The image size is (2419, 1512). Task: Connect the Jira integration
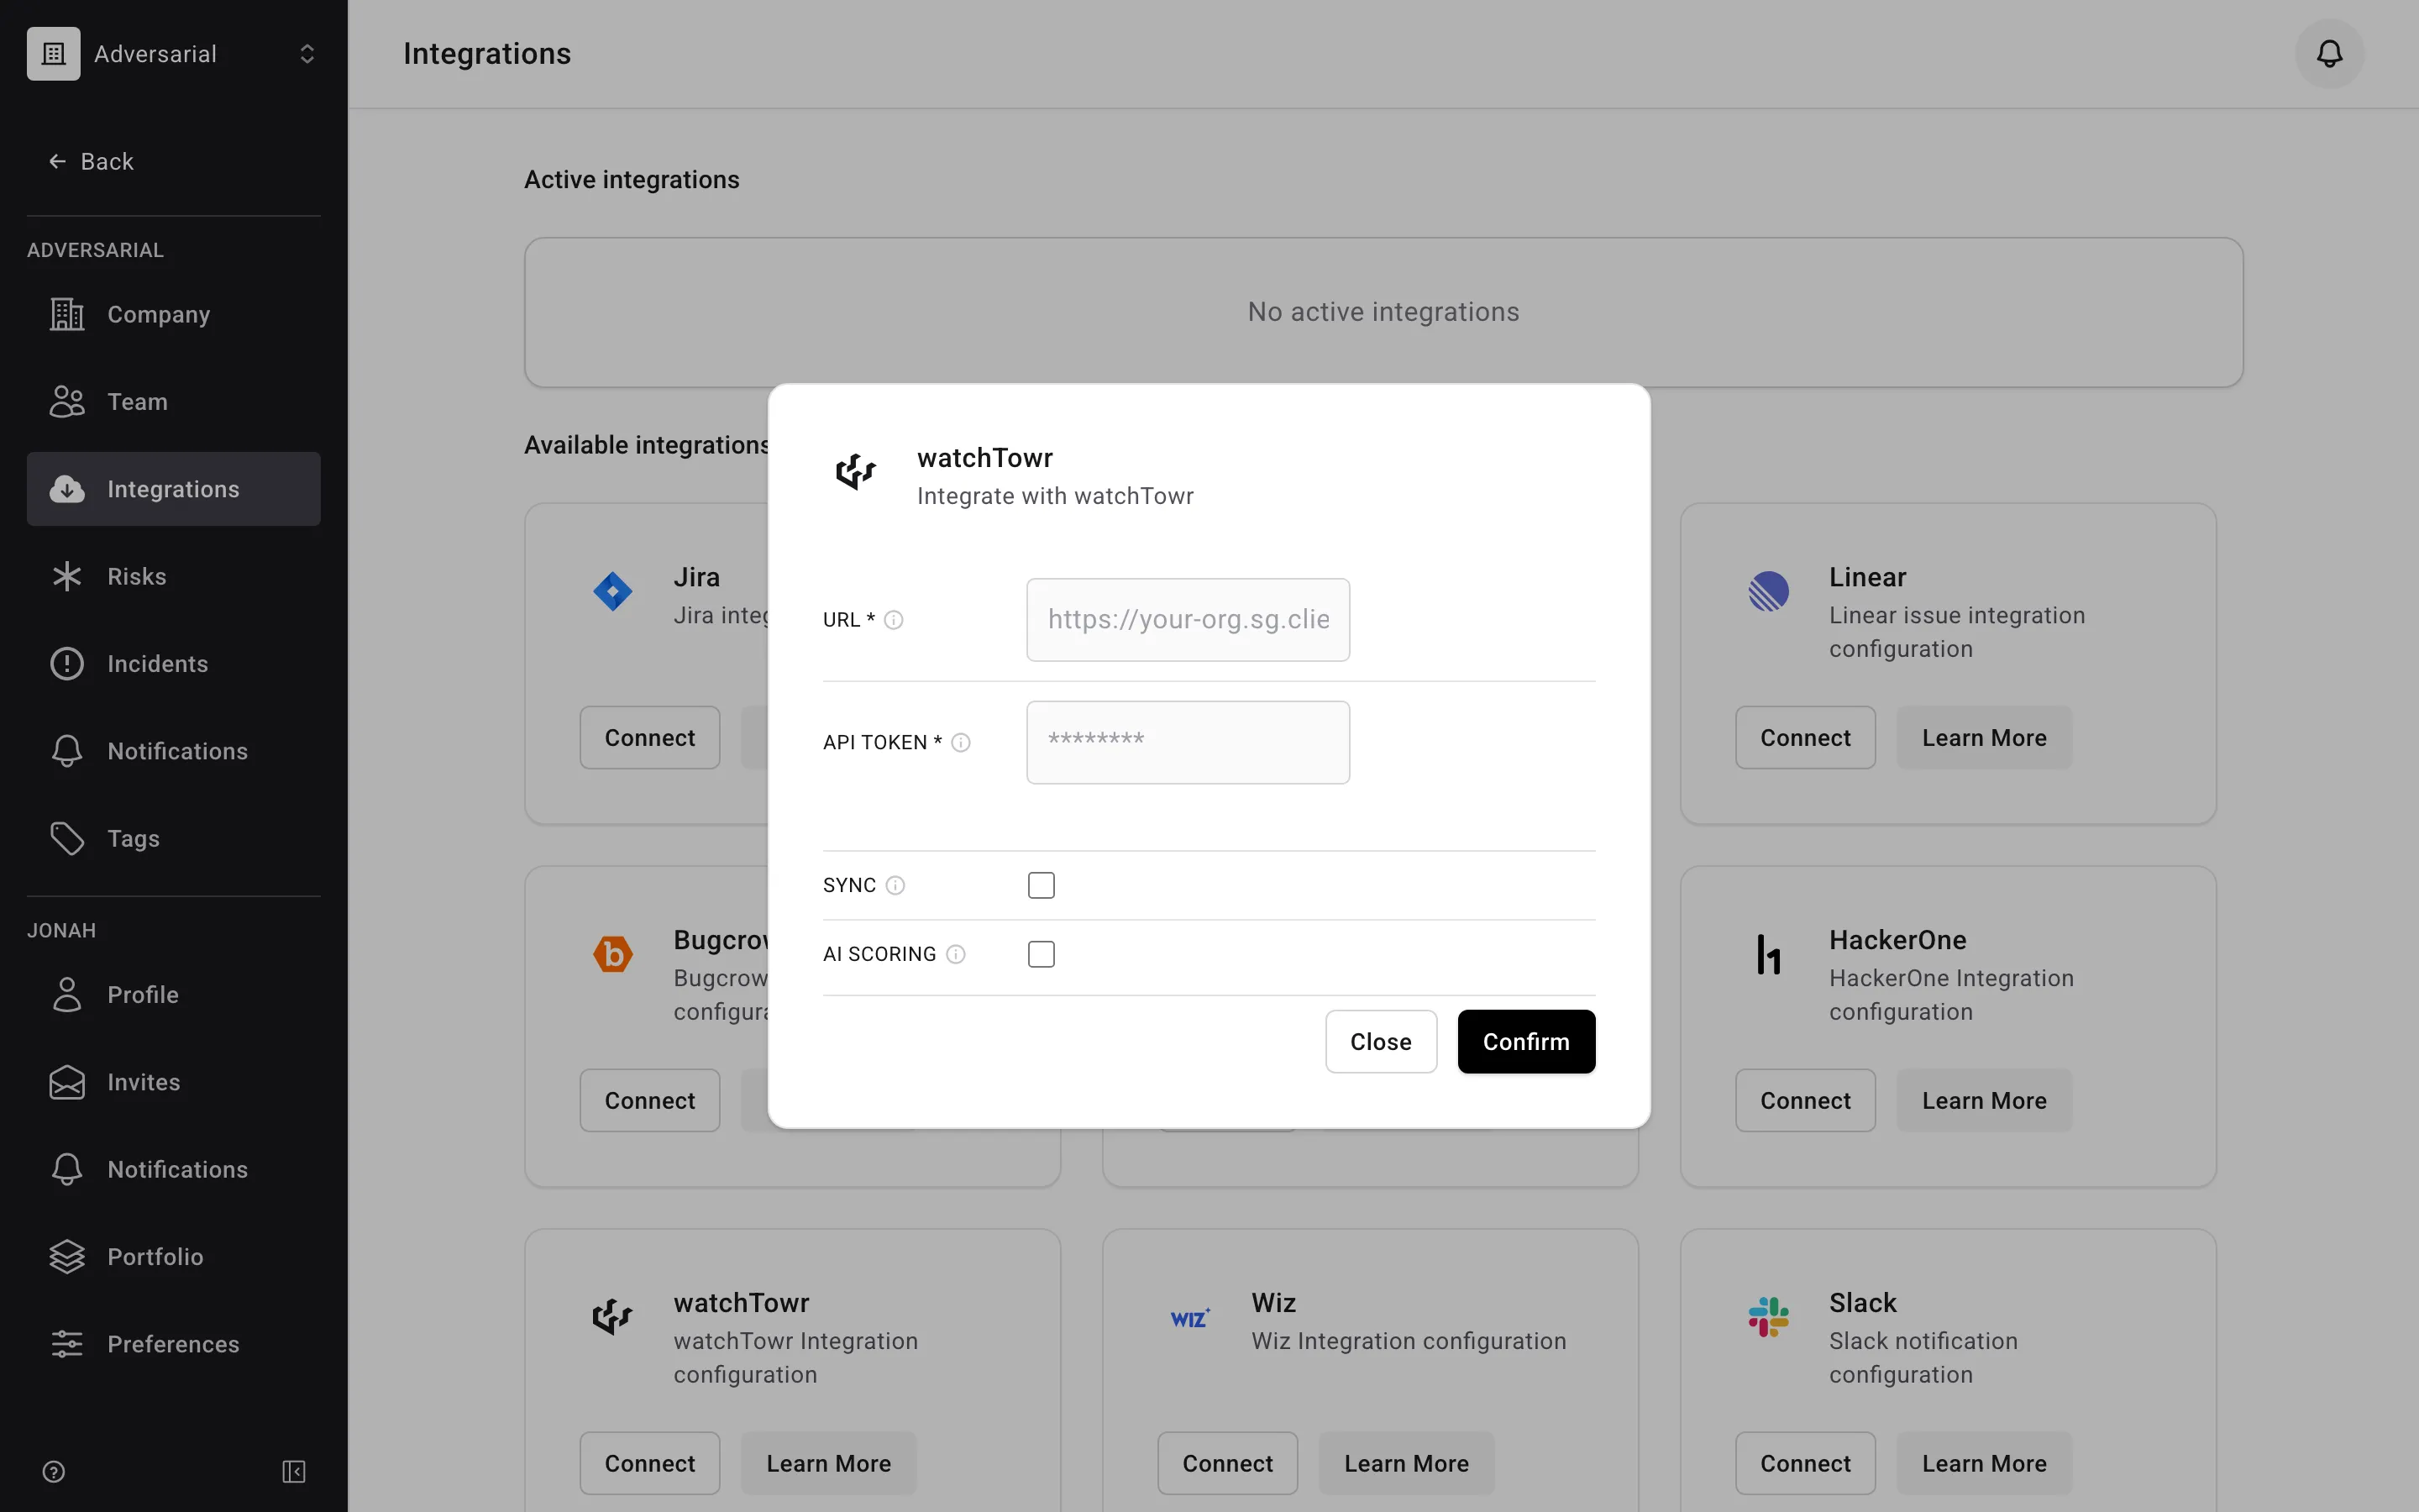point(650,738)
